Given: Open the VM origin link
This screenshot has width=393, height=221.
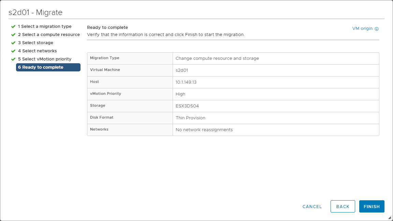Looking at the screenshot, I should (x=362, y=29).
